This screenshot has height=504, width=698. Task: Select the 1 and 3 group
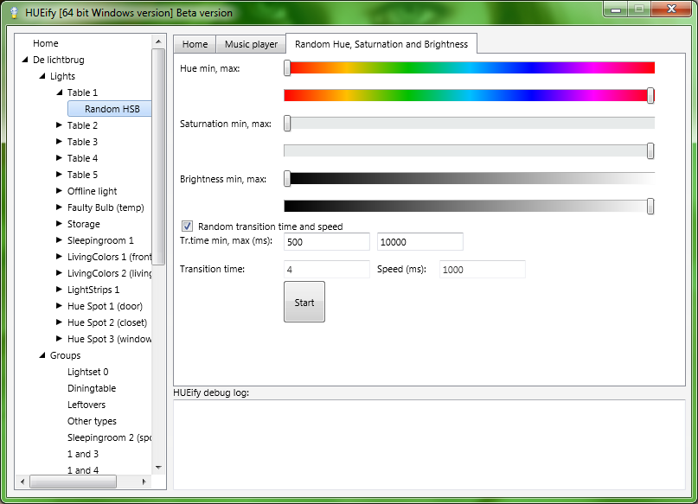(x=83, y=454)
